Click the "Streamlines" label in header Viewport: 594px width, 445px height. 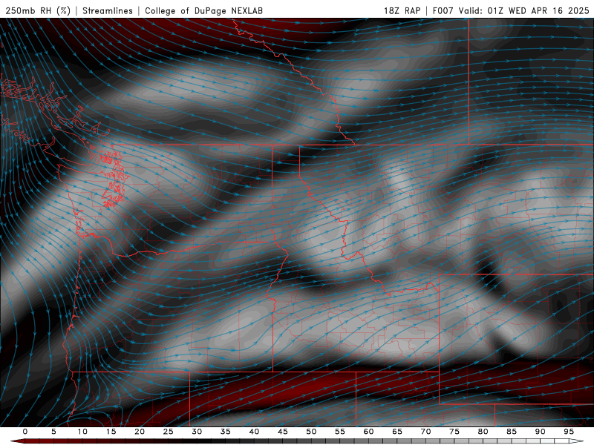click(108, 10)
